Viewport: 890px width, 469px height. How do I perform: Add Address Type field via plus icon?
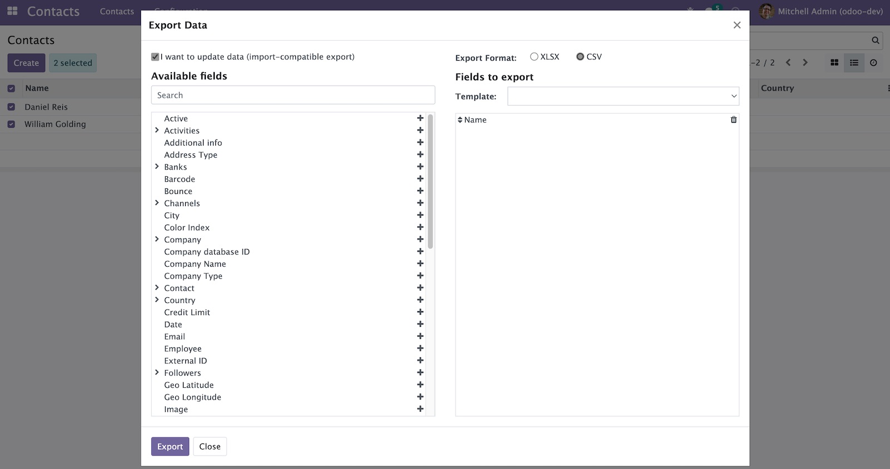(420, 154)
